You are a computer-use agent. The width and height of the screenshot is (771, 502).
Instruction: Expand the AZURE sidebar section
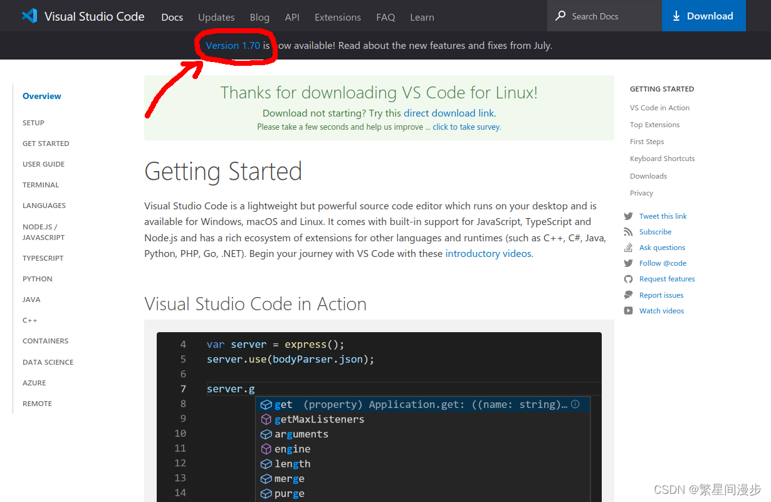click(x=34, y=383)
